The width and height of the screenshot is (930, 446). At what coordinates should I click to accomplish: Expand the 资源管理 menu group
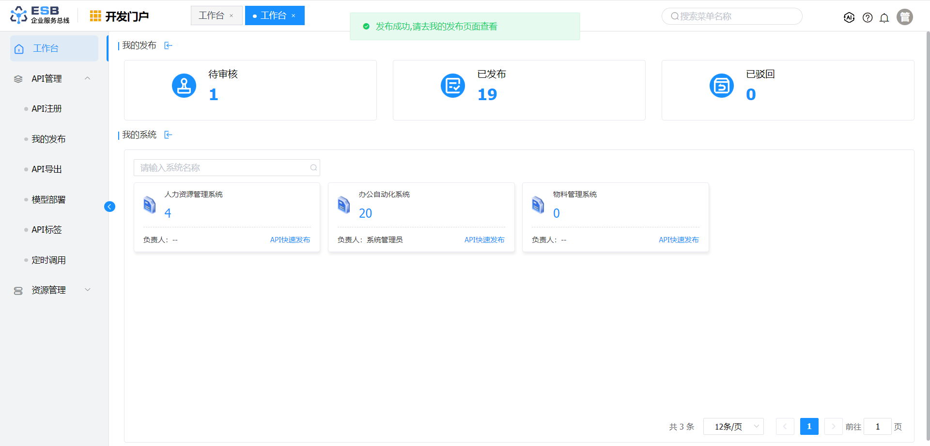(x=88, y=290)
